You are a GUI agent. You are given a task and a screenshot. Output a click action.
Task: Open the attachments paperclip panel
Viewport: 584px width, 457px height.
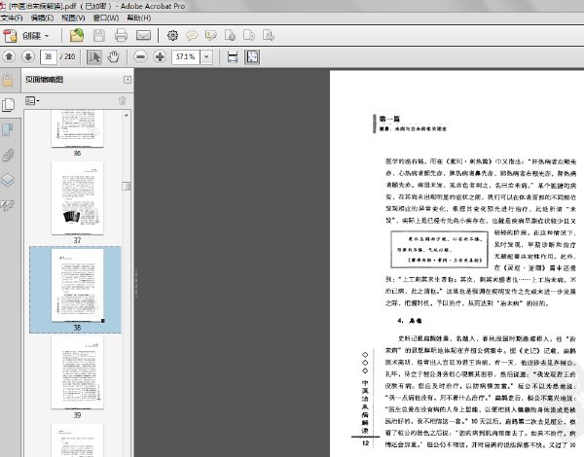[8, 156]
